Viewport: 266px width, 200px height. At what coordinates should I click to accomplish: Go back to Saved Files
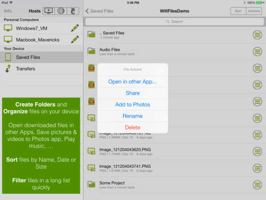pos(99,11)
